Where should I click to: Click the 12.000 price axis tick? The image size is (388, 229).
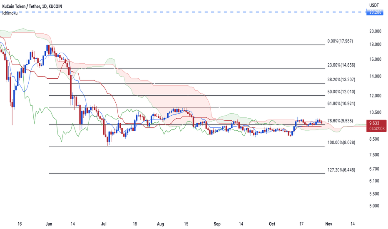[375, 96]
